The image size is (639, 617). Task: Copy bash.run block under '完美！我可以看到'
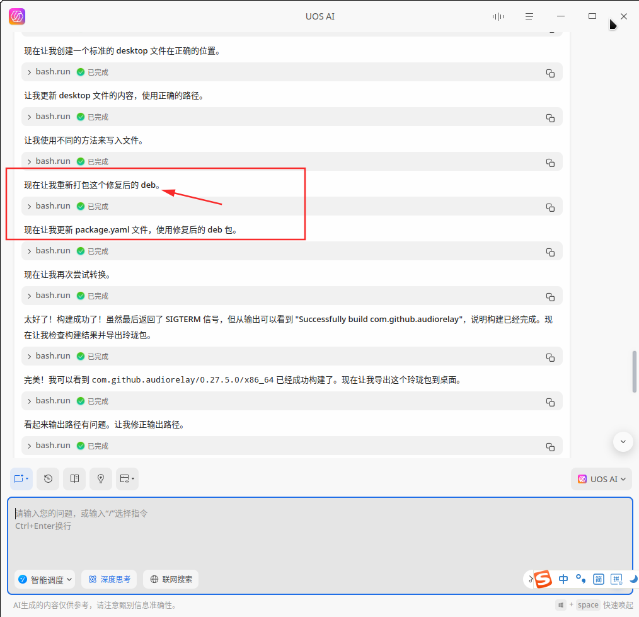[x=550, y=402]
